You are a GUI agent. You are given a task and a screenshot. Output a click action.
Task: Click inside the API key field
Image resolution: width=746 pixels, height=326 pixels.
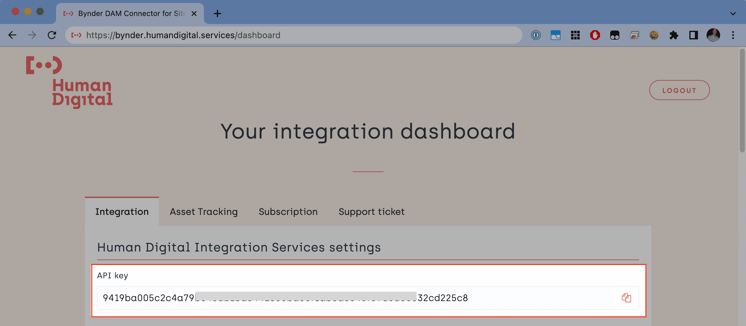(339, 298)
